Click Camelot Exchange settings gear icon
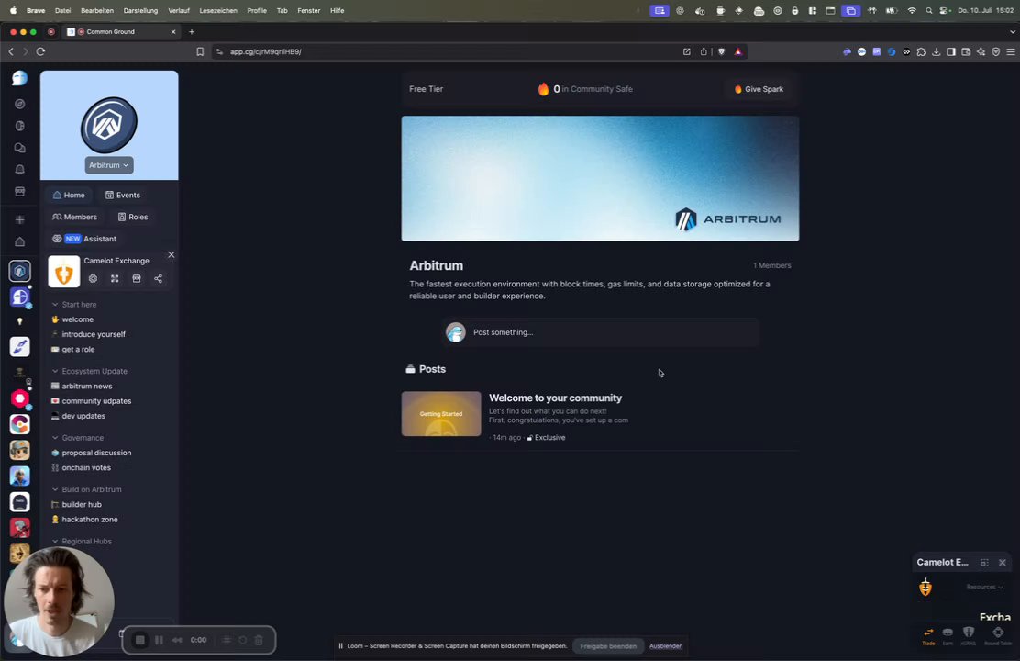 point(93,279)
